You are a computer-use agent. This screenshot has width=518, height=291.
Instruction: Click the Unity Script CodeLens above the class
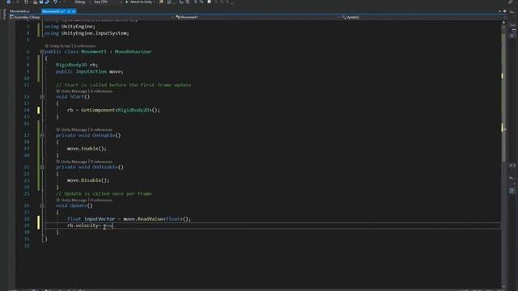(57, 46)
